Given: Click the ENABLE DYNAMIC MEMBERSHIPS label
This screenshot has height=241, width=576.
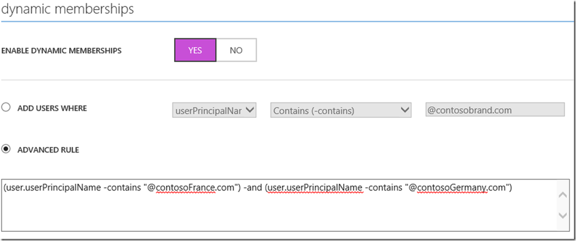Looking at the screenshot, I should [x=62, y=51].
